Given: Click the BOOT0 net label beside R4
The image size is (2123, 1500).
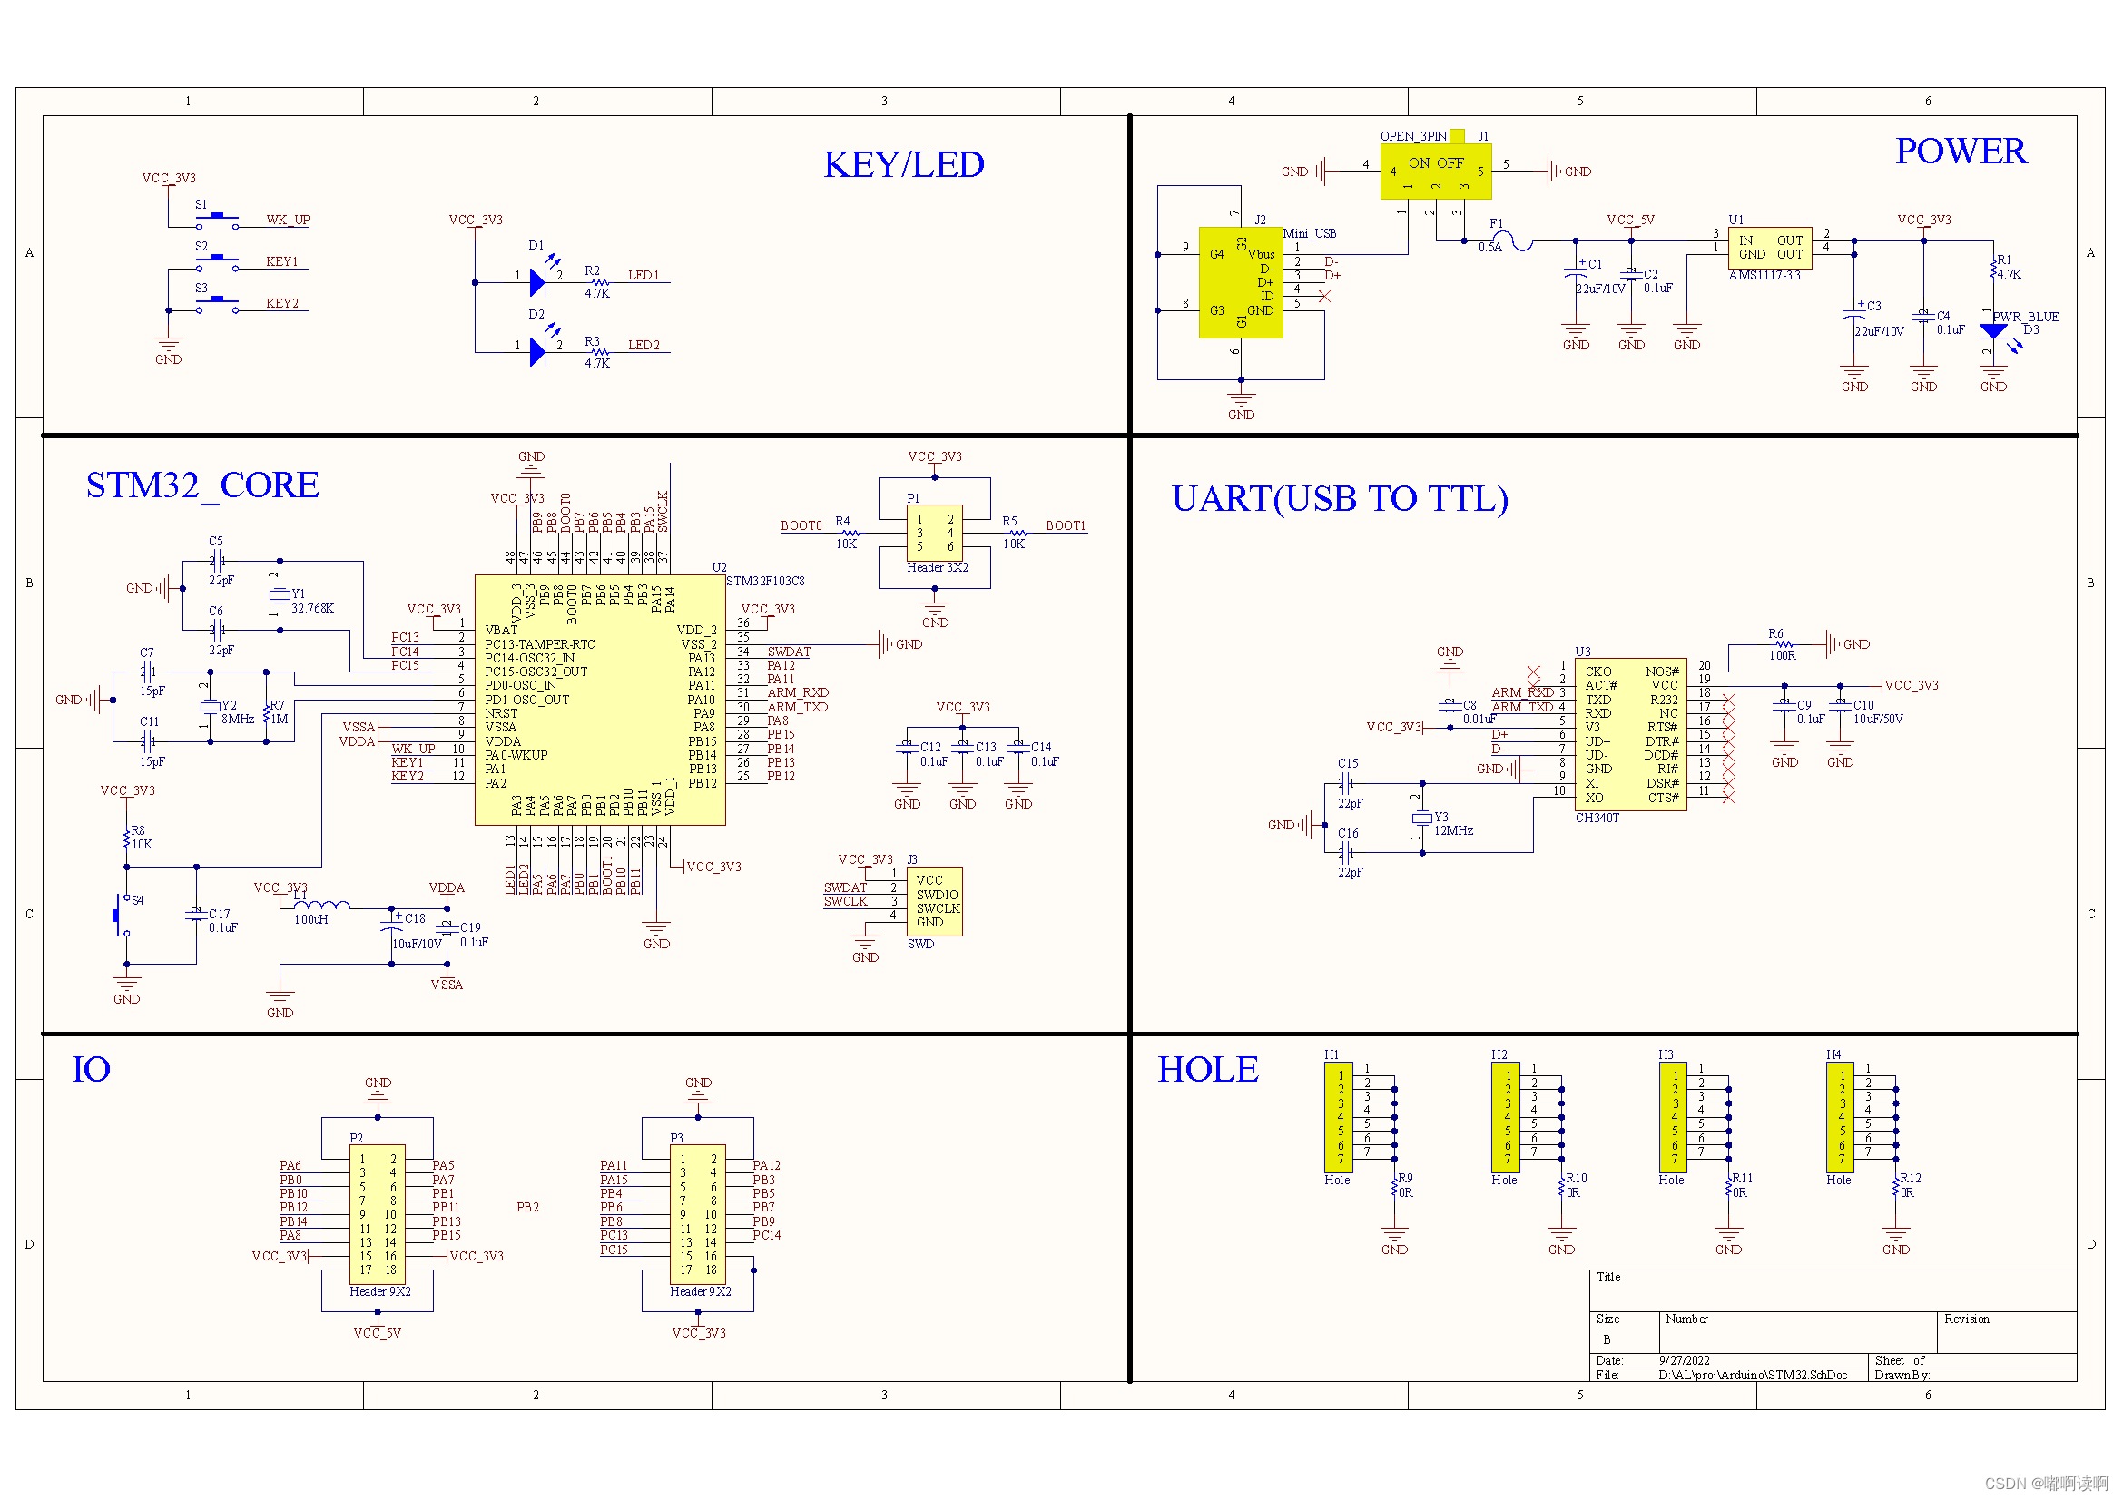Looking at the screenshot, I should pyautogui.click(x=801, y=526).
